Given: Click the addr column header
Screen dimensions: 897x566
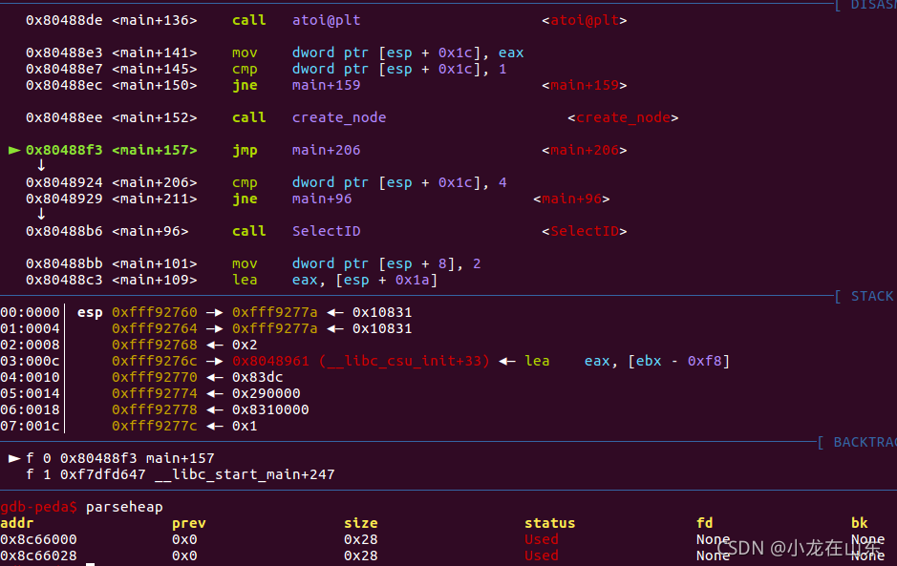Looking at the screenshot, I should tap(17, 523).
